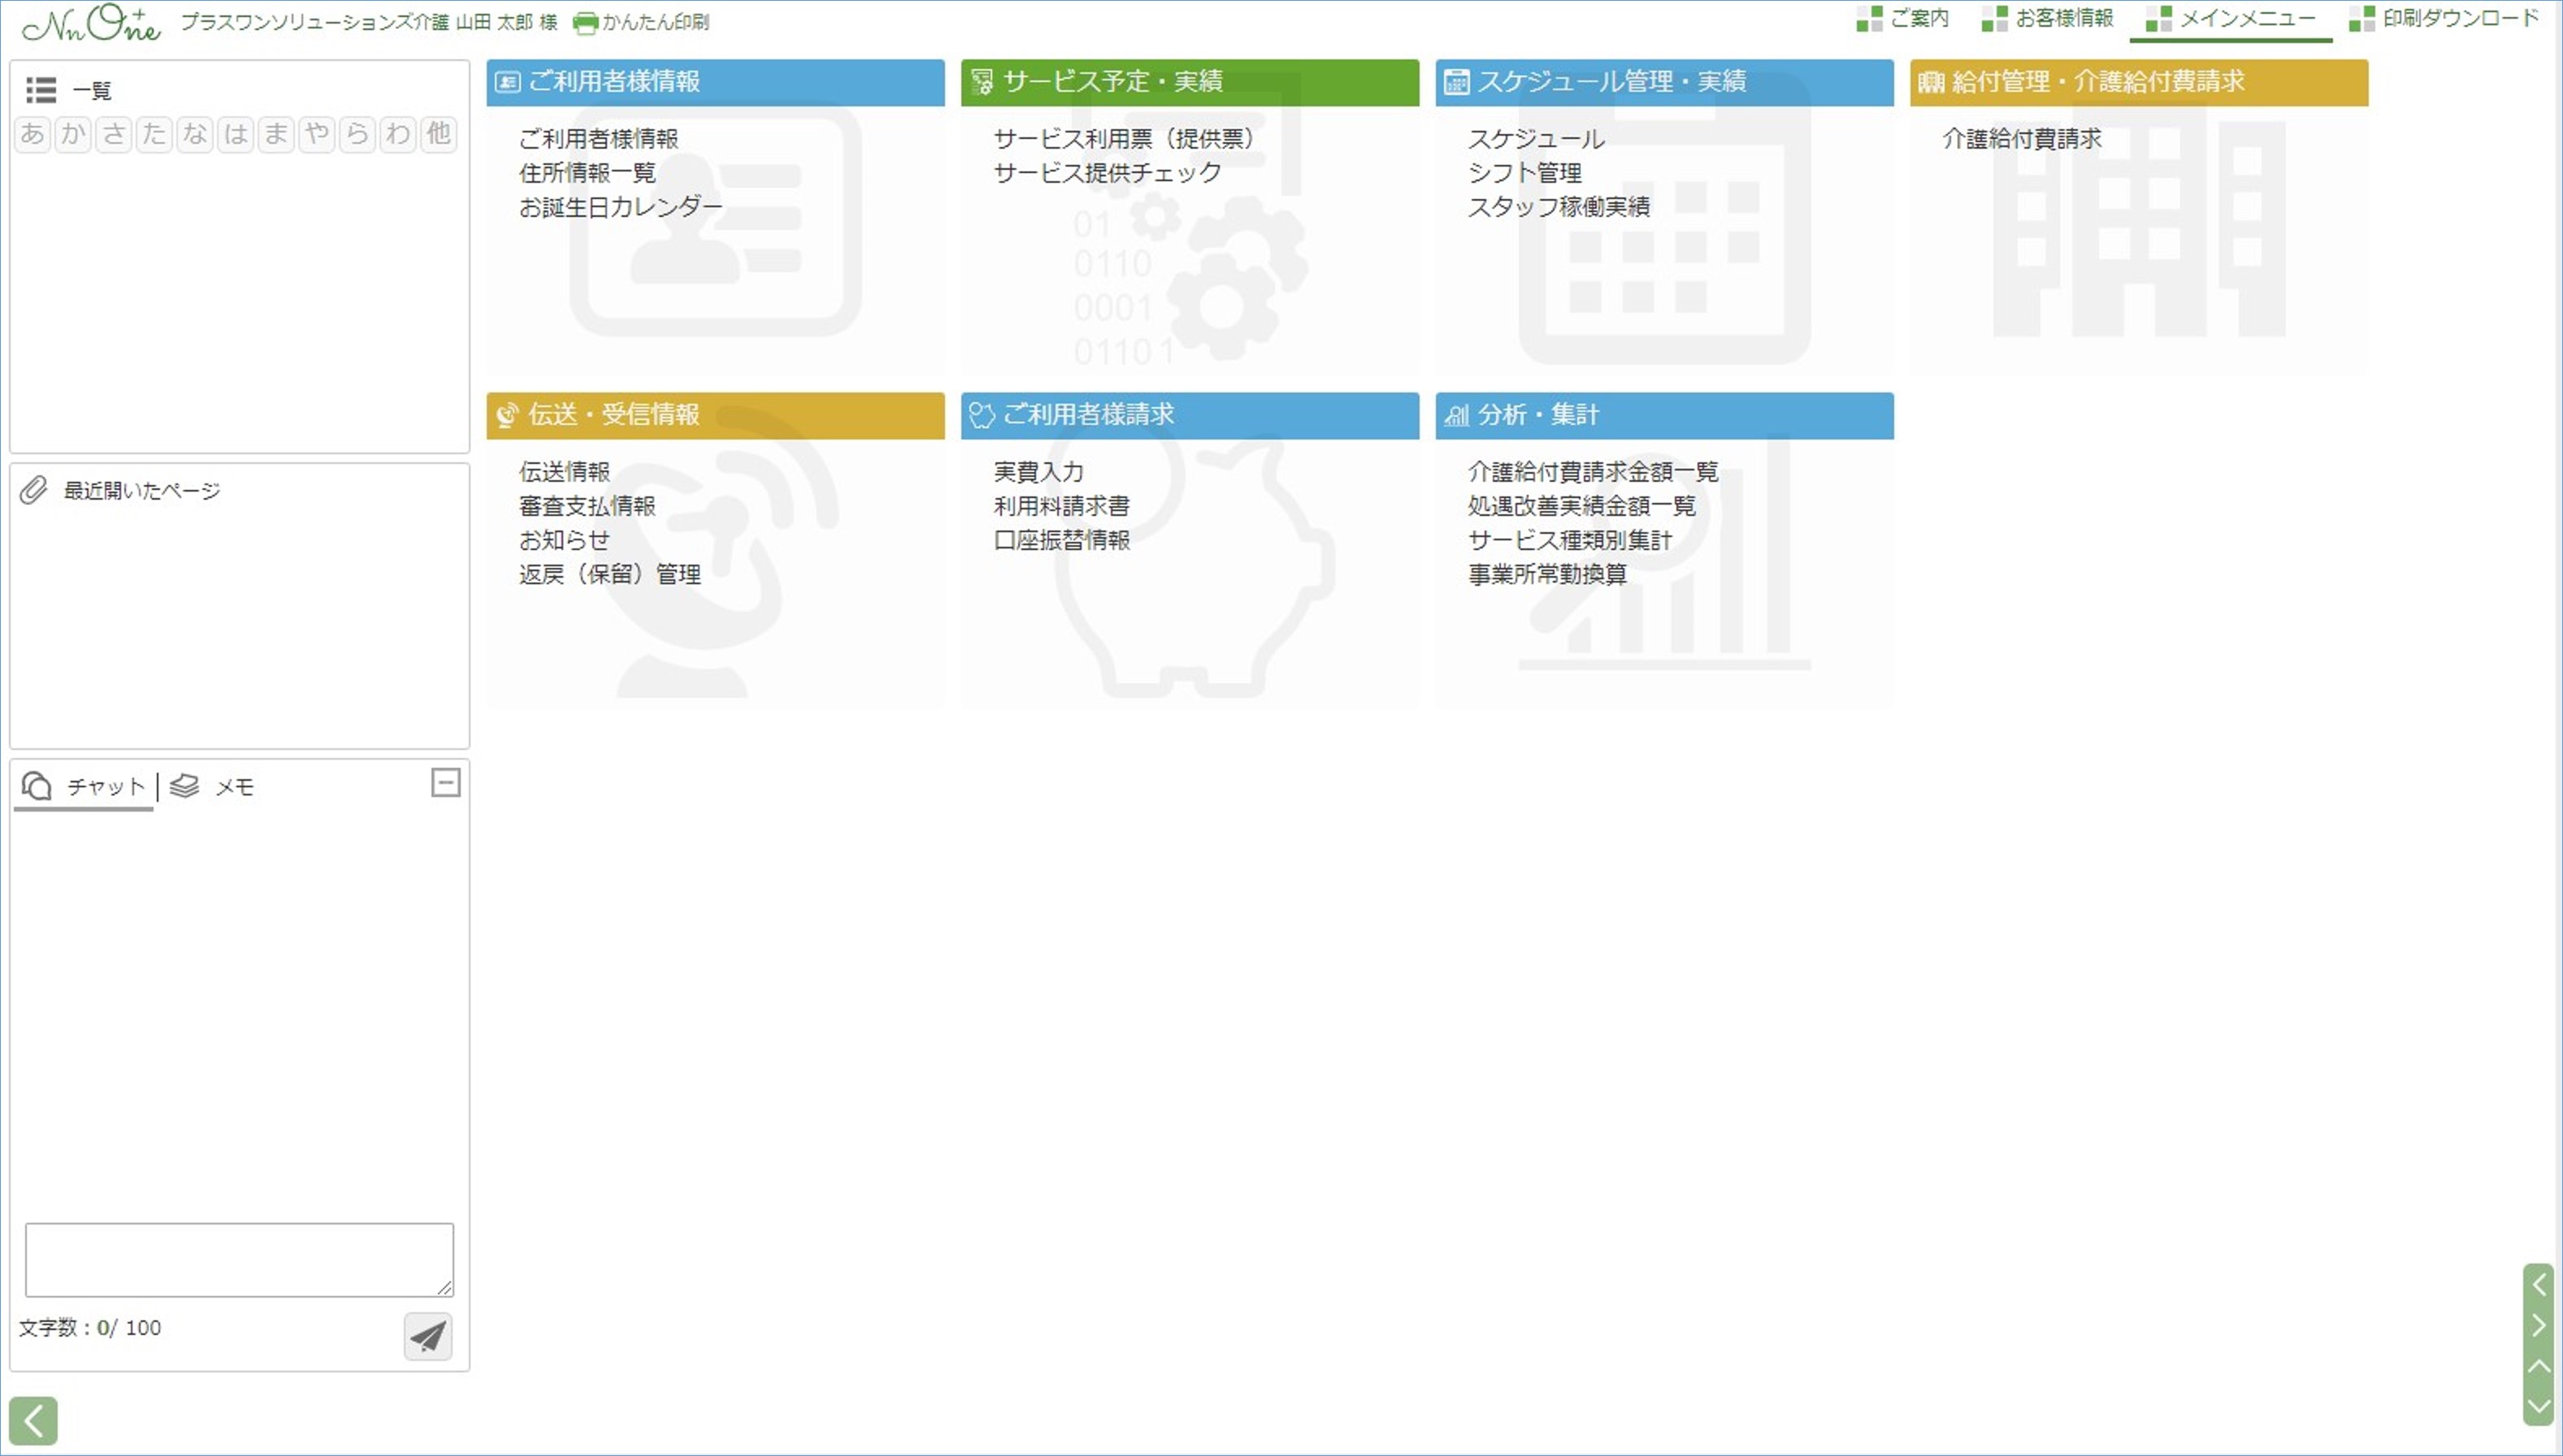
Task: Select the 他 filter button
Action: tap(438, 134)
